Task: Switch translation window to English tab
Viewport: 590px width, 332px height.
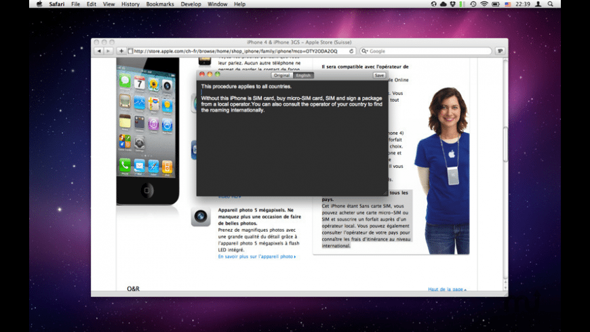Action: pos(303,75)
